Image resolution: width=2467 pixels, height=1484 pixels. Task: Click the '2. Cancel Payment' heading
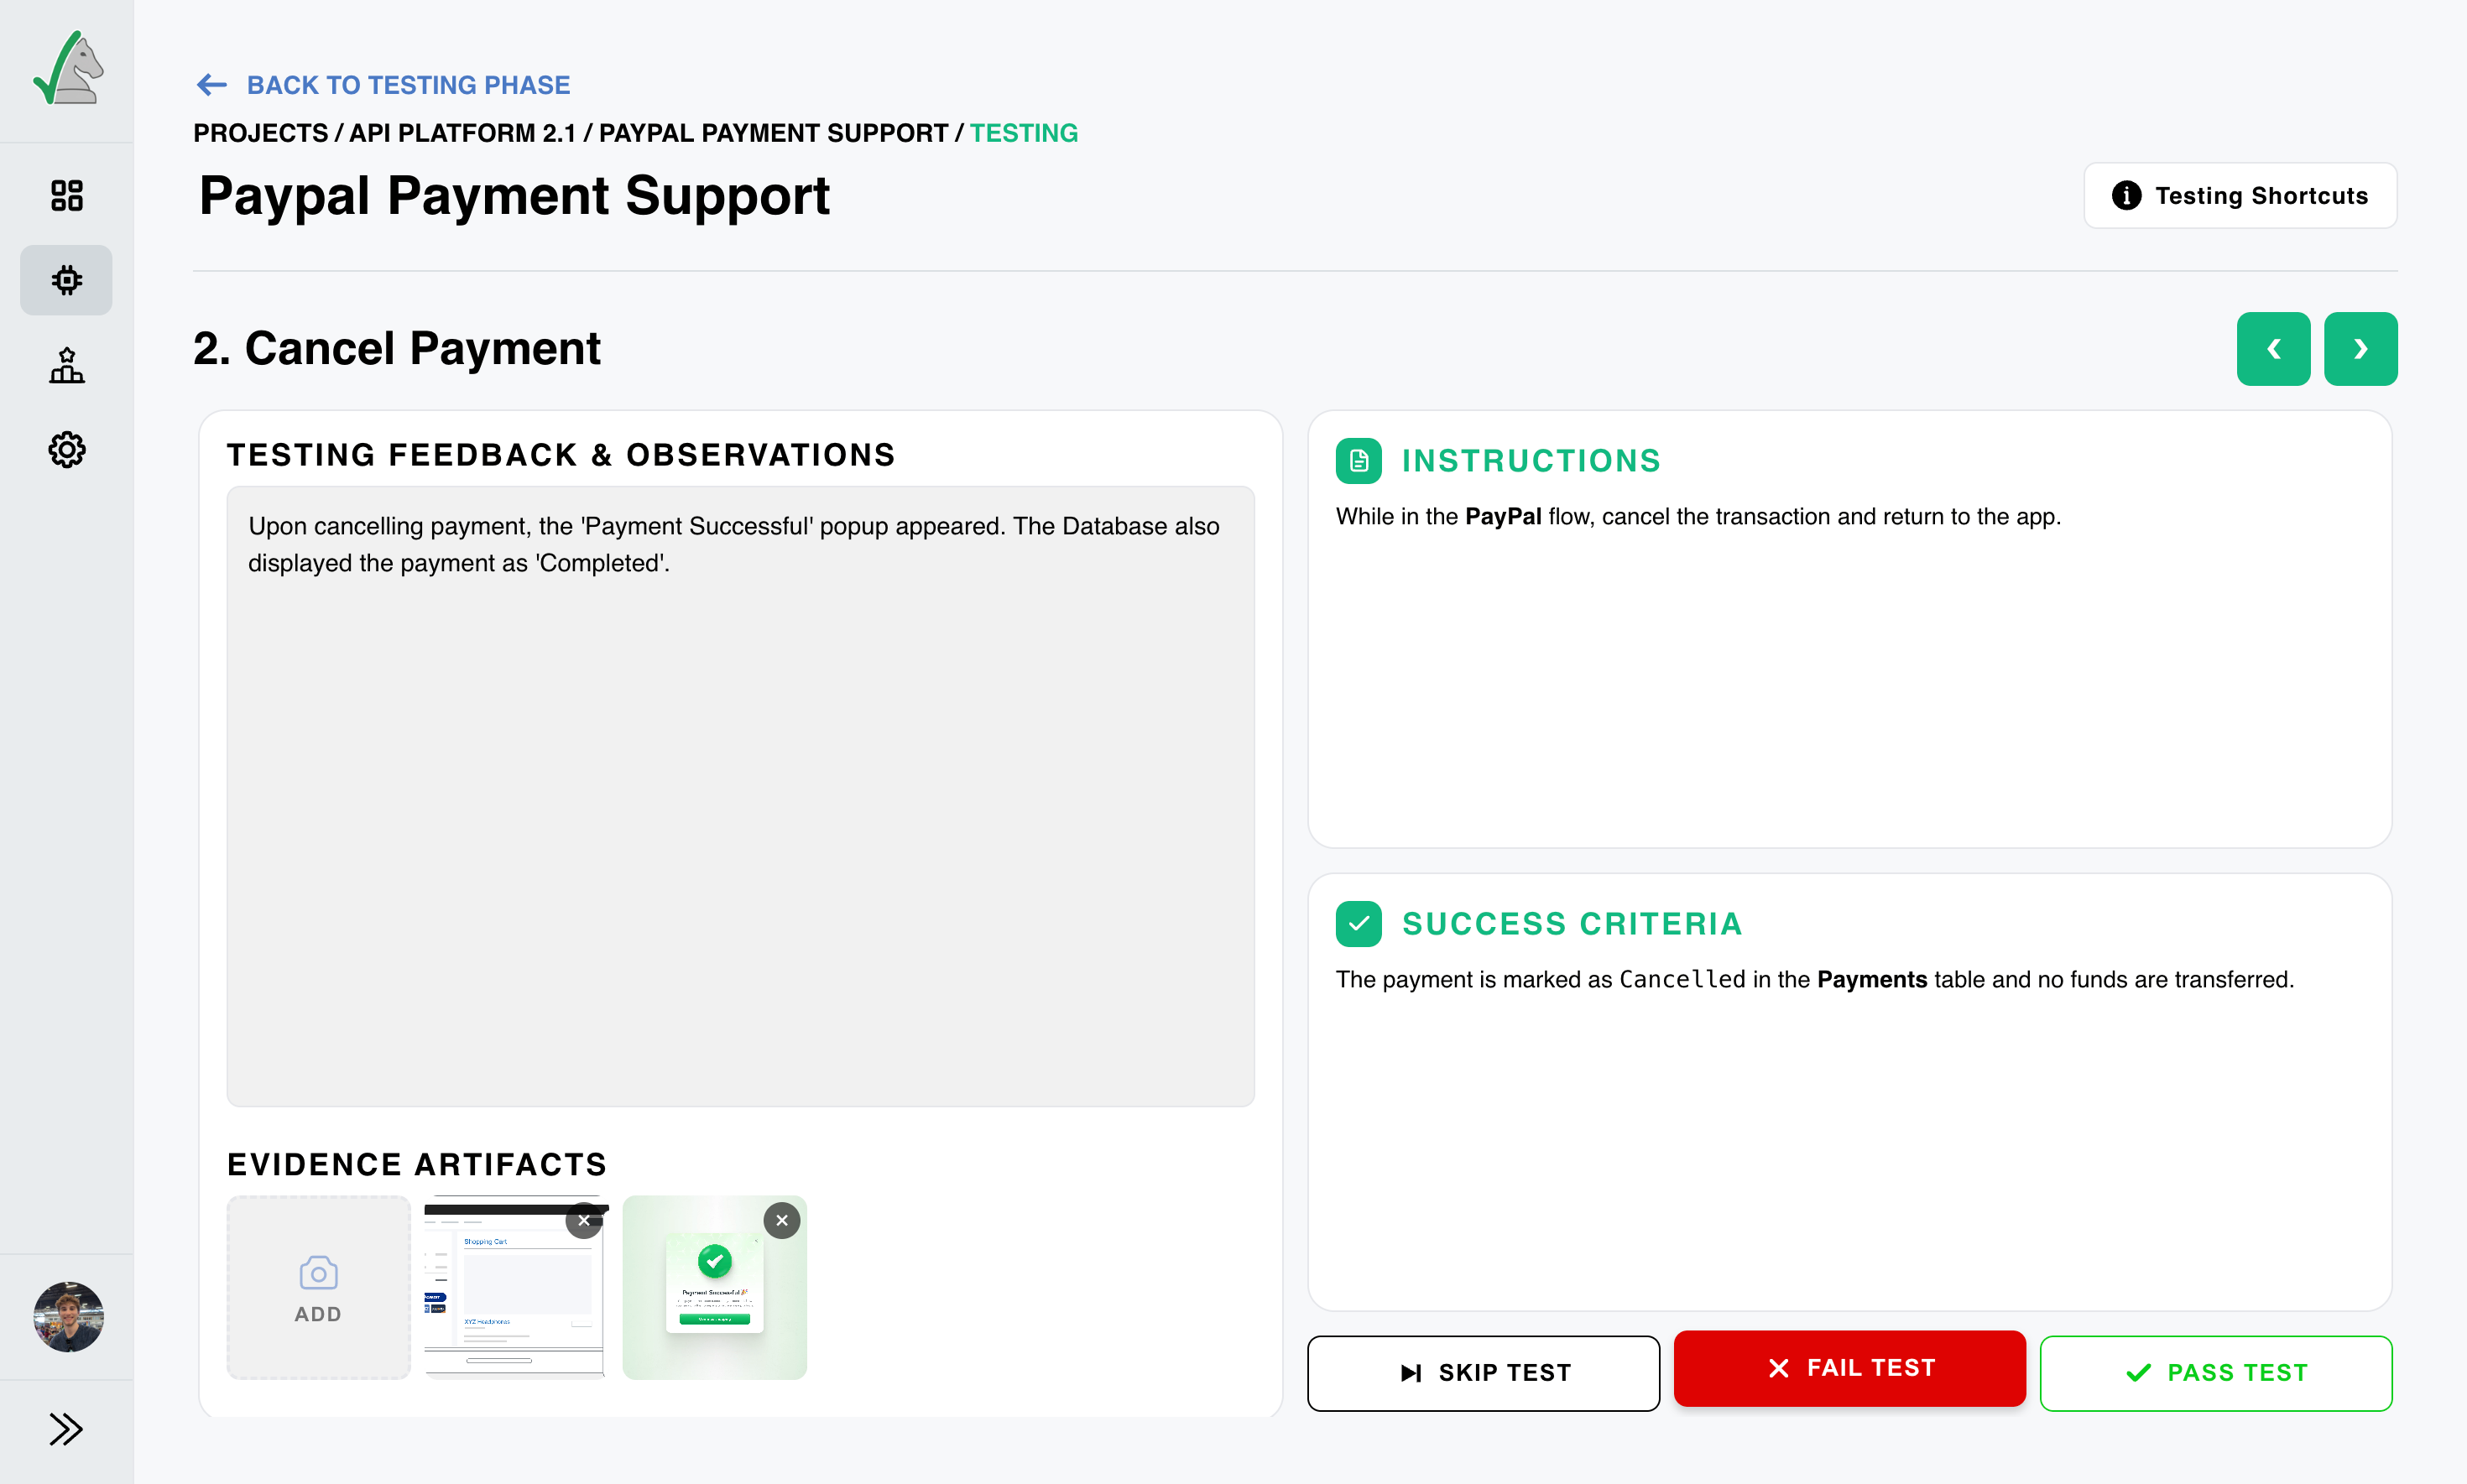click(397, 348)
